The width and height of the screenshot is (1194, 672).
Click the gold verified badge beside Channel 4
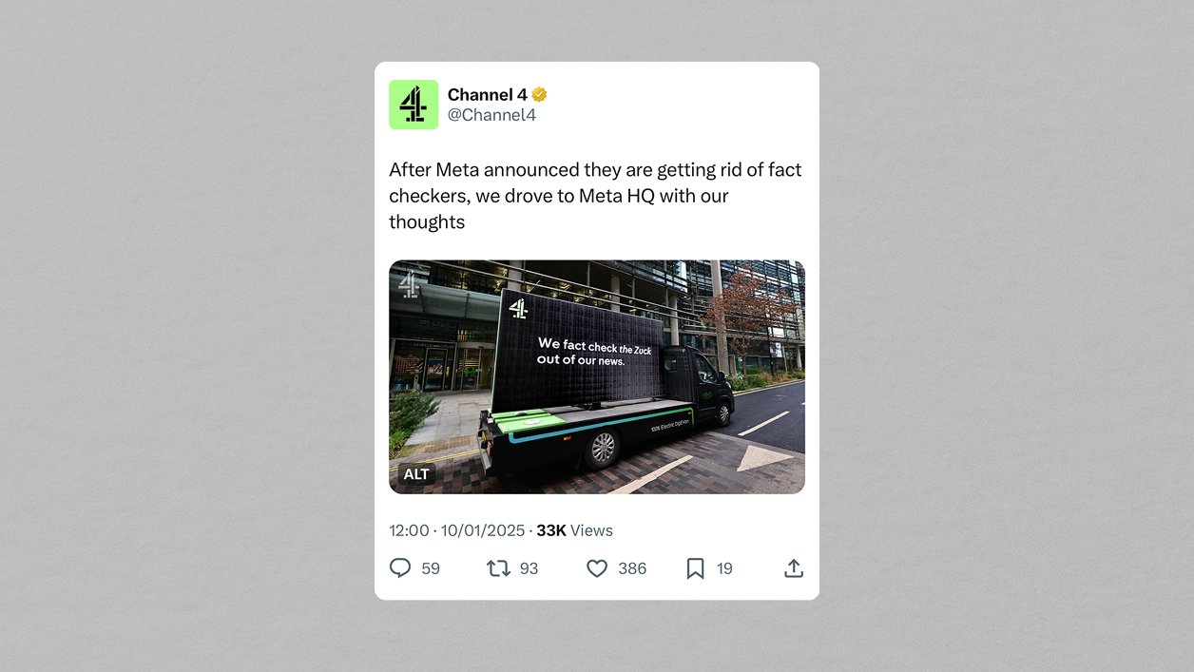coord(539,95)
